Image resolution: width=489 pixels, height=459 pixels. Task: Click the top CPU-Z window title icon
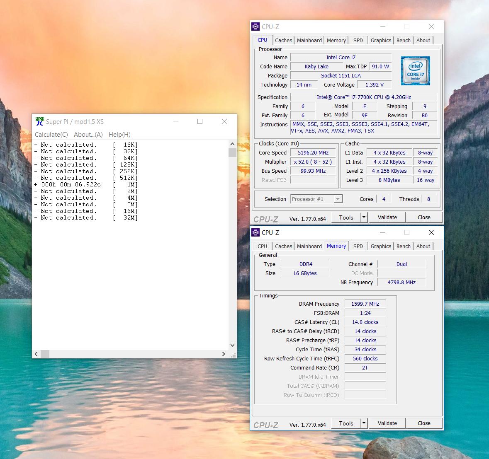(x=255, y=27)
